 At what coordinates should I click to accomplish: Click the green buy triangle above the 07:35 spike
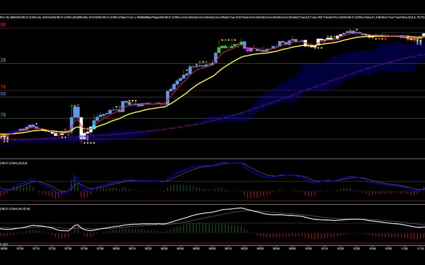(x=78, y=105)
